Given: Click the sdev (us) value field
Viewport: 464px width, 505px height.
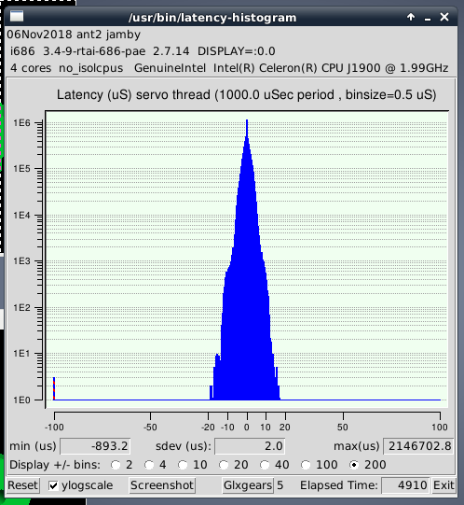Looking at the screenshot, I should 250,446.
